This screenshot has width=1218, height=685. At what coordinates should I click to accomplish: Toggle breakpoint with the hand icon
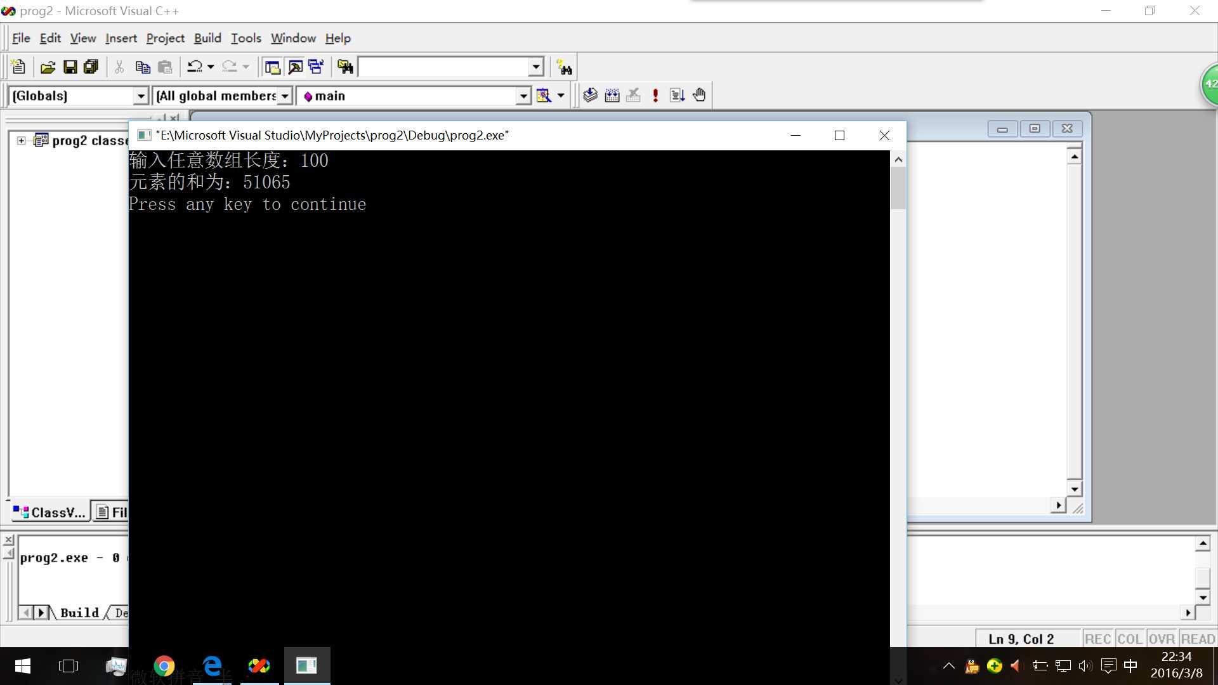pyautogui.click(x=699, y=95)
